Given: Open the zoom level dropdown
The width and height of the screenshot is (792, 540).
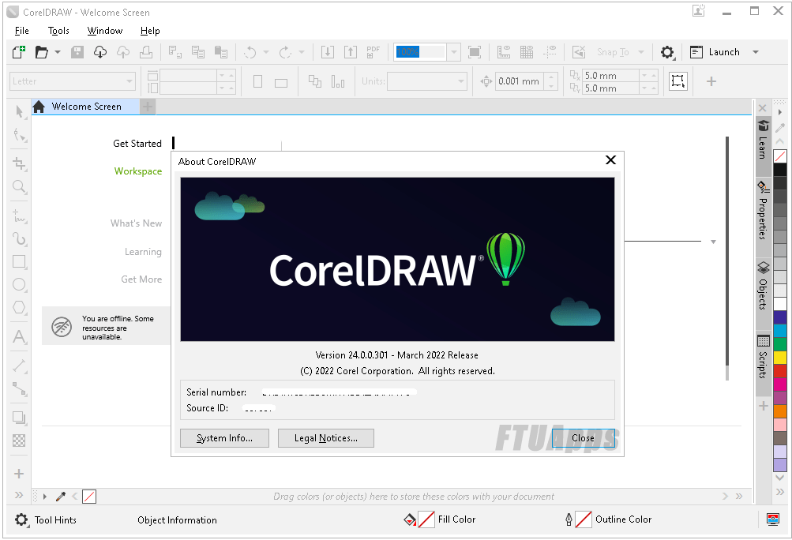Looking at the screenshot, I should point(453,52).
